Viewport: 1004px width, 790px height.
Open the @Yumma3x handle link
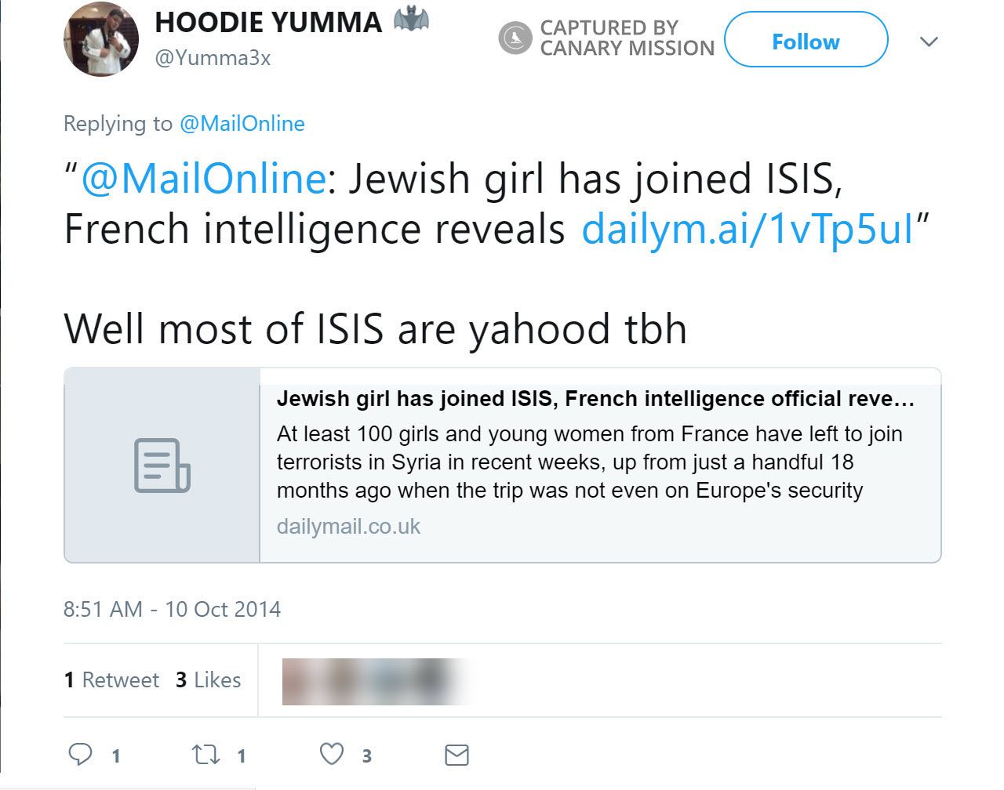pyautogui.click(x=213, y=58)
